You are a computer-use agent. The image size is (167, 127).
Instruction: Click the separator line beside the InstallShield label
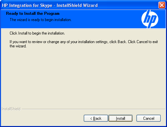pos(93,109)
